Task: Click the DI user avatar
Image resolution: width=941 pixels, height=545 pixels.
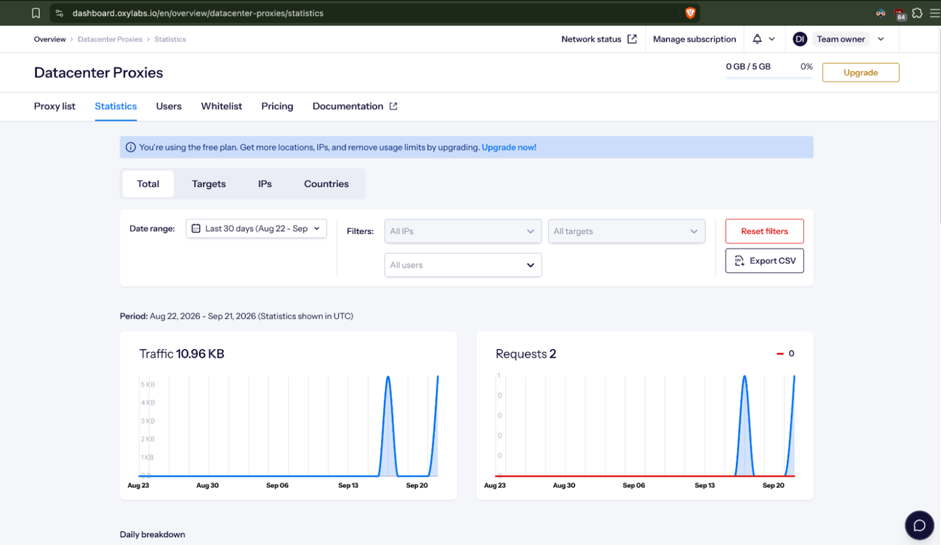Action: [799, 39]
